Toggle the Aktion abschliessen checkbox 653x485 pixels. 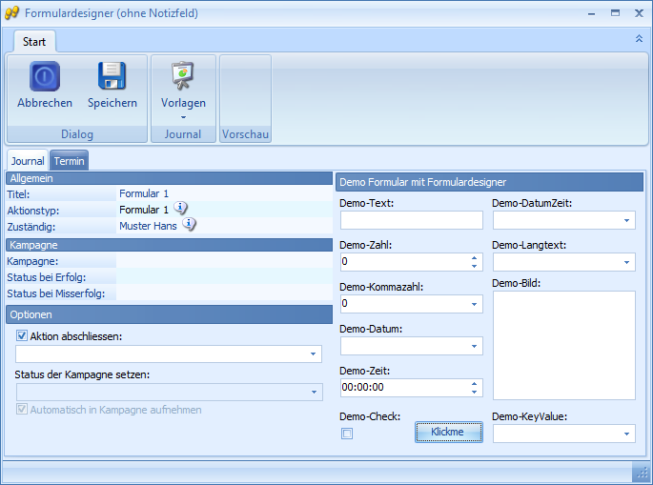coord(22,335)
